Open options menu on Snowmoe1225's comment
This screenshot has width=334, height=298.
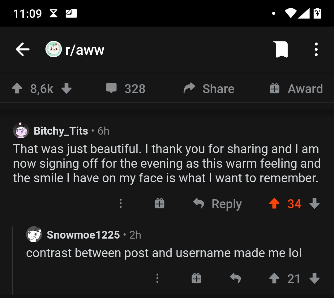click(x=157, y=278)
